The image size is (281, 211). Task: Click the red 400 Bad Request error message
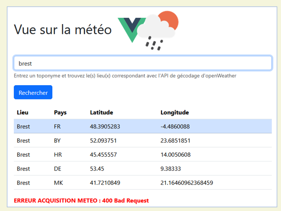tap(81, 201)
